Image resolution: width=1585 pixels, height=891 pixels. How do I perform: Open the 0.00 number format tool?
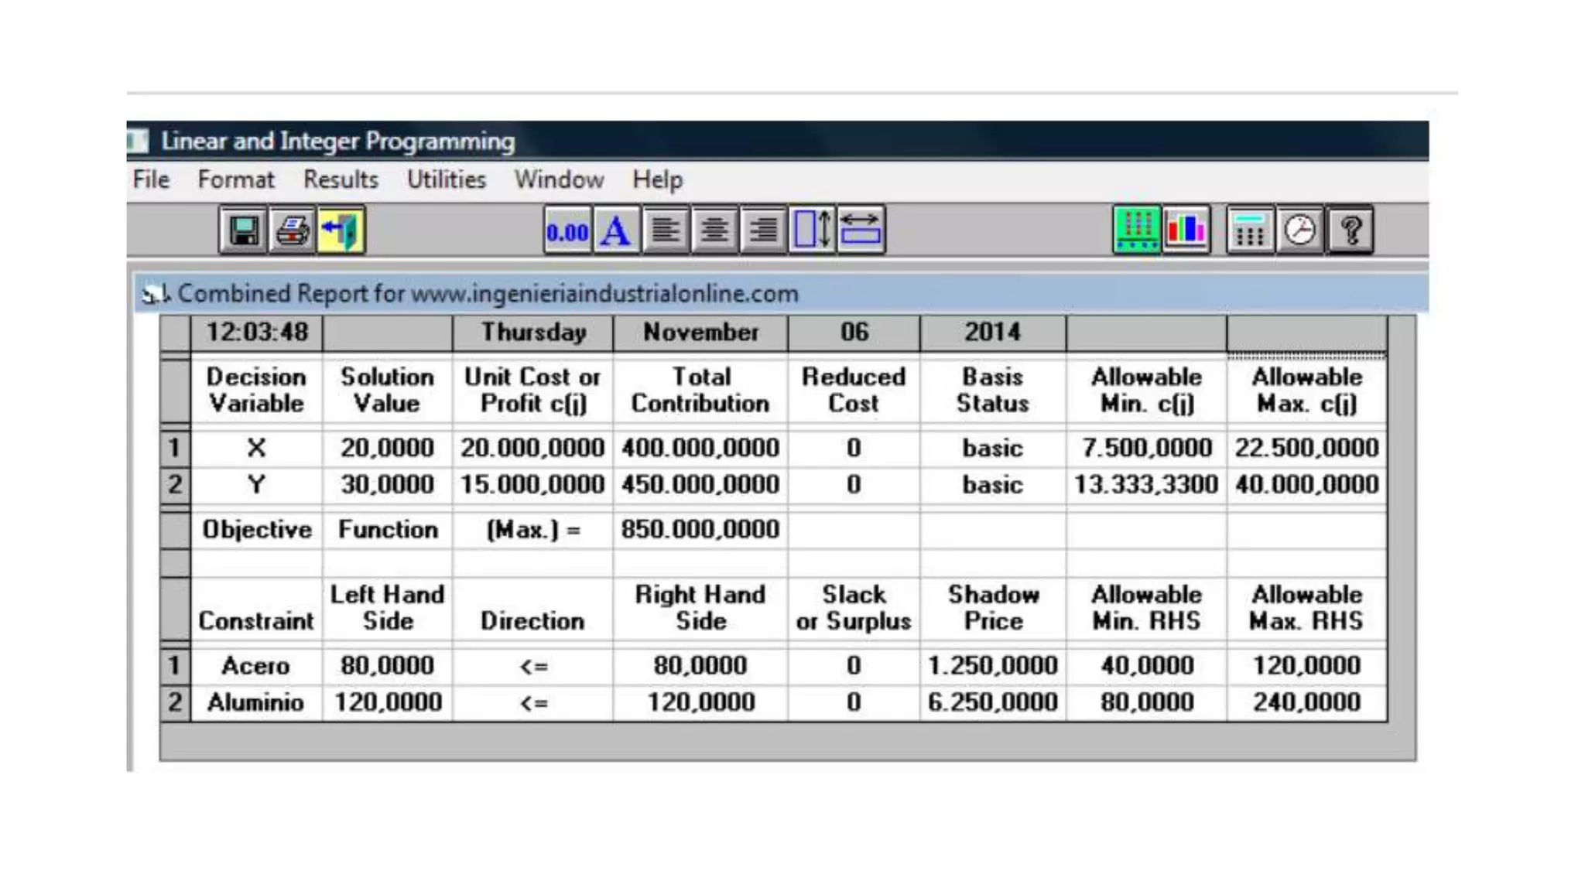(567, 230)
